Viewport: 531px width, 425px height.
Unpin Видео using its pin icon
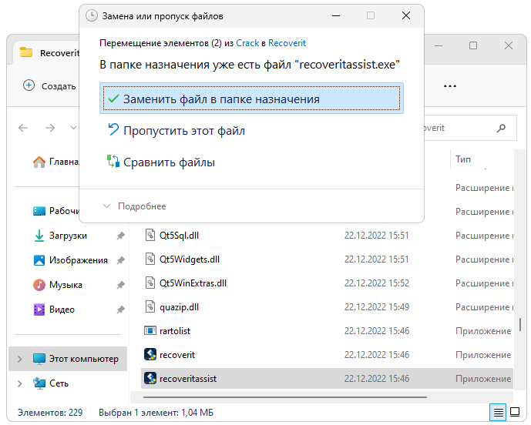click(x=120, y=310)
